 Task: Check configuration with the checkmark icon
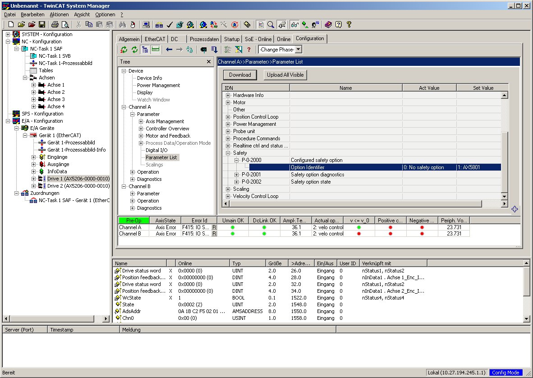pos(170,24)
